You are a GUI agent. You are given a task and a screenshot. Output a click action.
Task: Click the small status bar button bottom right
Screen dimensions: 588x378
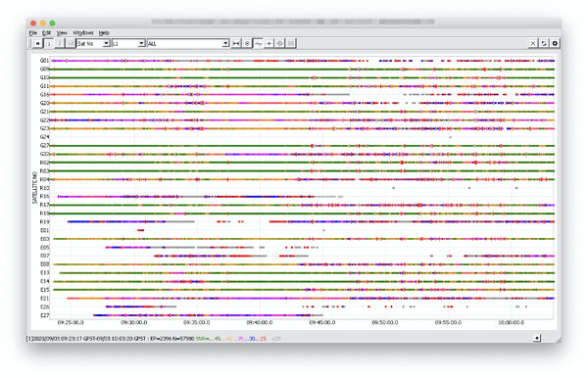537,338
